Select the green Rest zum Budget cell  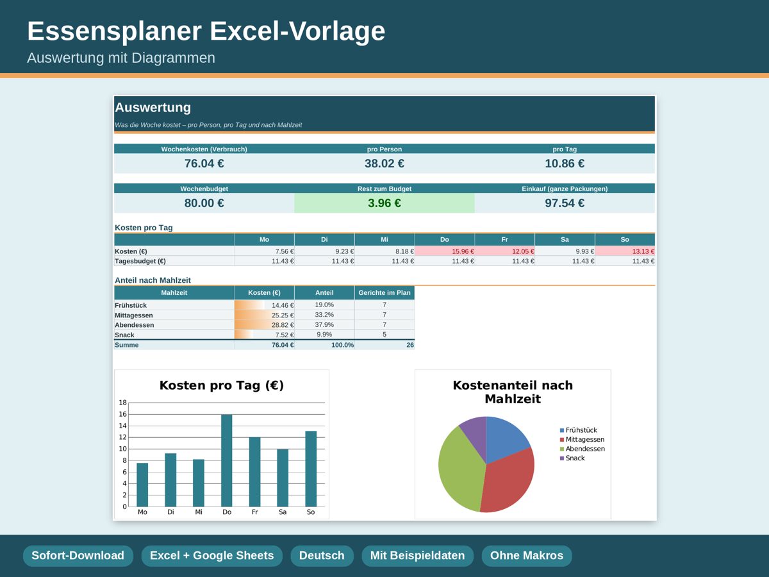384,203
